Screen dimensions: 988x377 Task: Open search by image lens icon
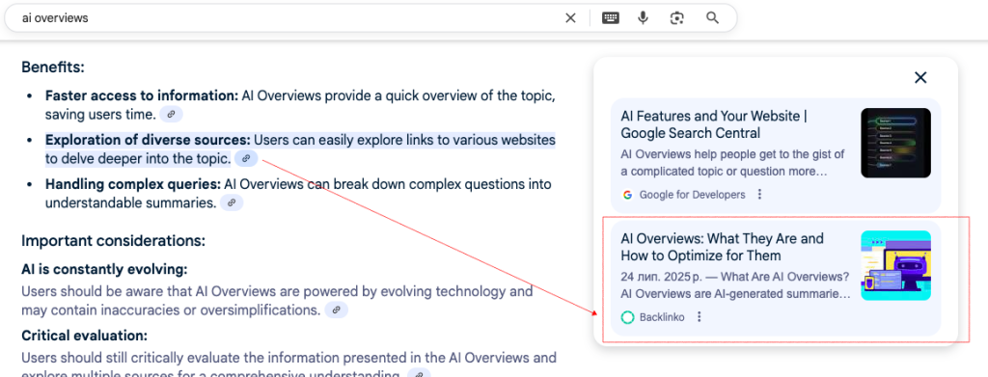pyautogui.click(x=677, y=18)
